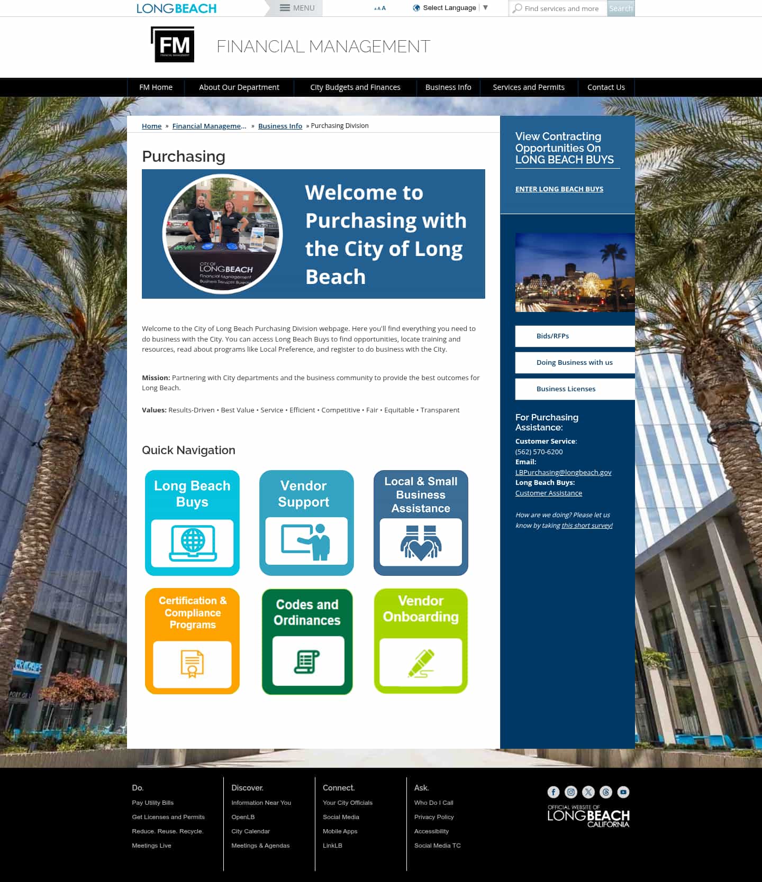Screen dimensions: 762x882
Task: Click the Long Beach night skyline photo
Action: [x=575, y=272]
